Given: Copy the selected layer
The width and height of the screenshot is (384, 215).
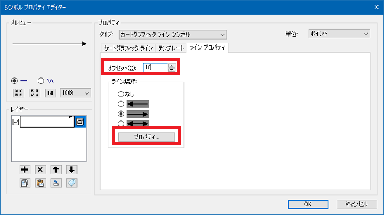Looking at the screenshot, I should 24,183.
